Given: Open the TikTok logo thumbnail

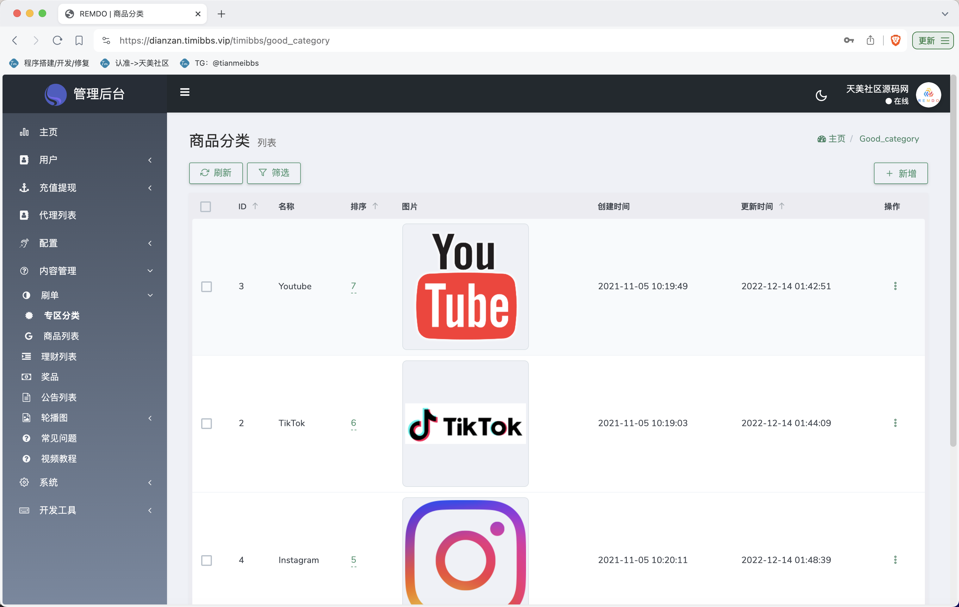Looking at the screenshot, I should [x=465, y=424].
